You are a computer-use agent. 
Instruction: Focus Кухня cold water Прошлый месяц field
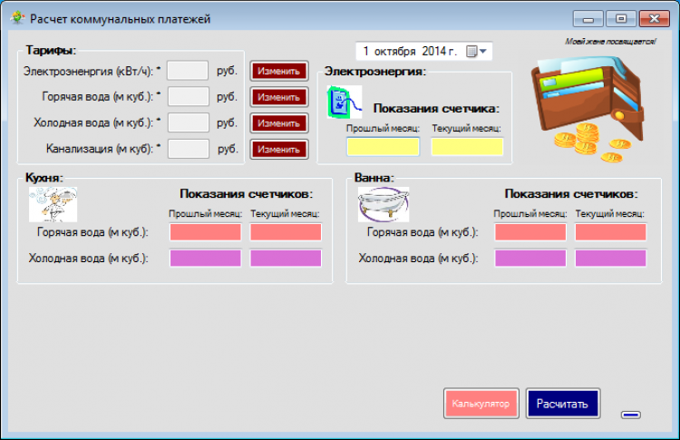click(x=206, y=259)
